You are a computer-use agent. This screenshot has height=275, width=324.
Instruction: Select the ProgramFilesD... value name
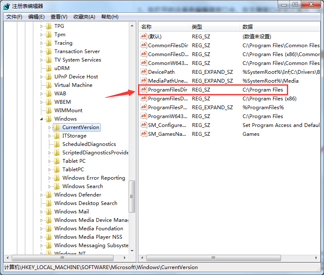(168, 99)
